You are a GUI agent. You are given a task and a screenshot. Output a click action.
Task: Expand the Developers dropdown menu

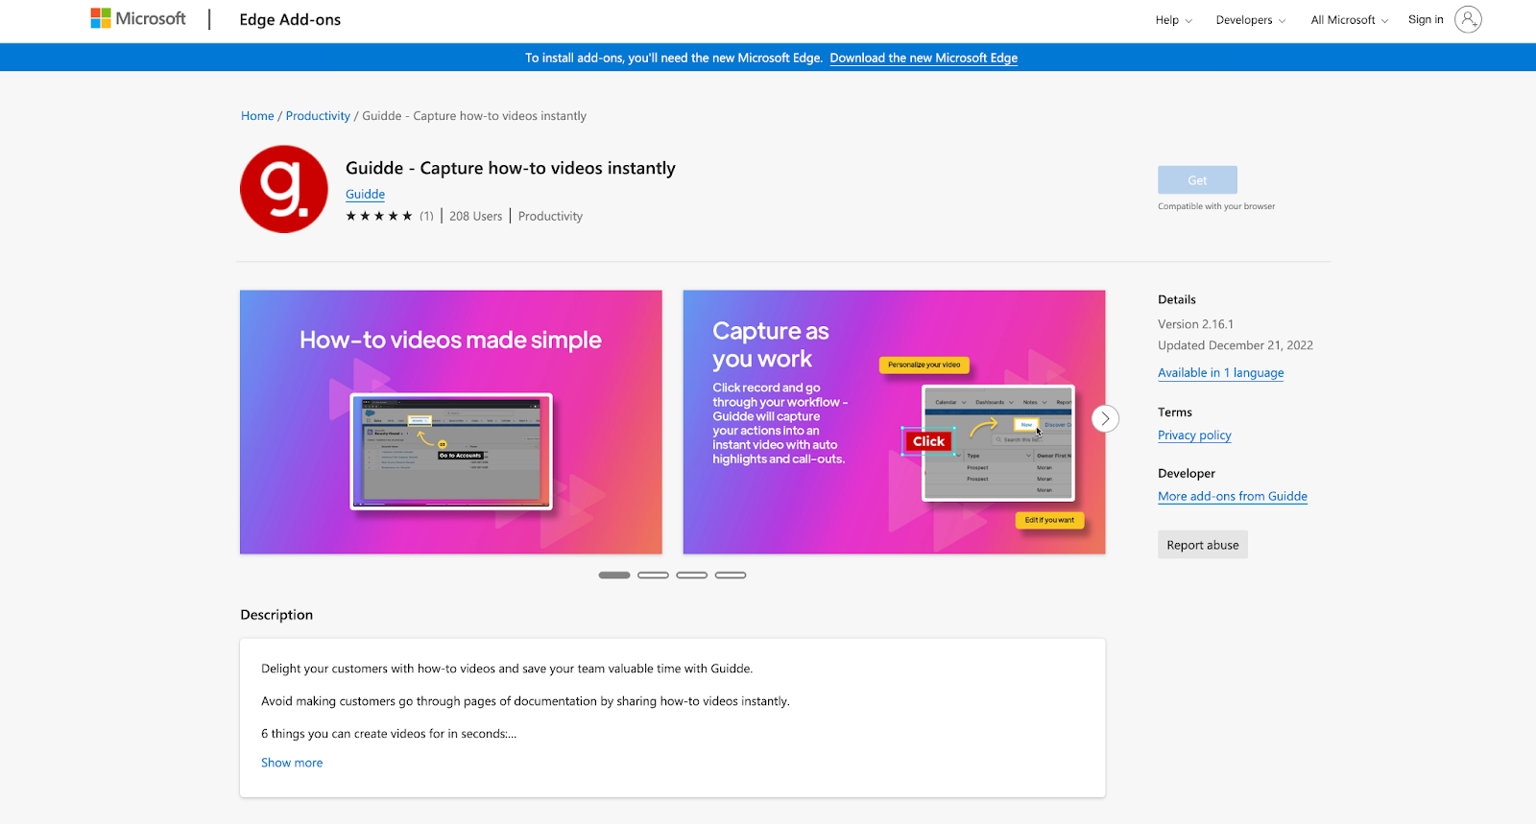pos(1250,20)
